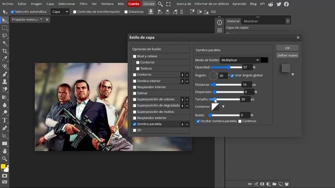The image size is (335, 188).
Task: Select the Move tool in left toolbar
Action: (5, 20)
